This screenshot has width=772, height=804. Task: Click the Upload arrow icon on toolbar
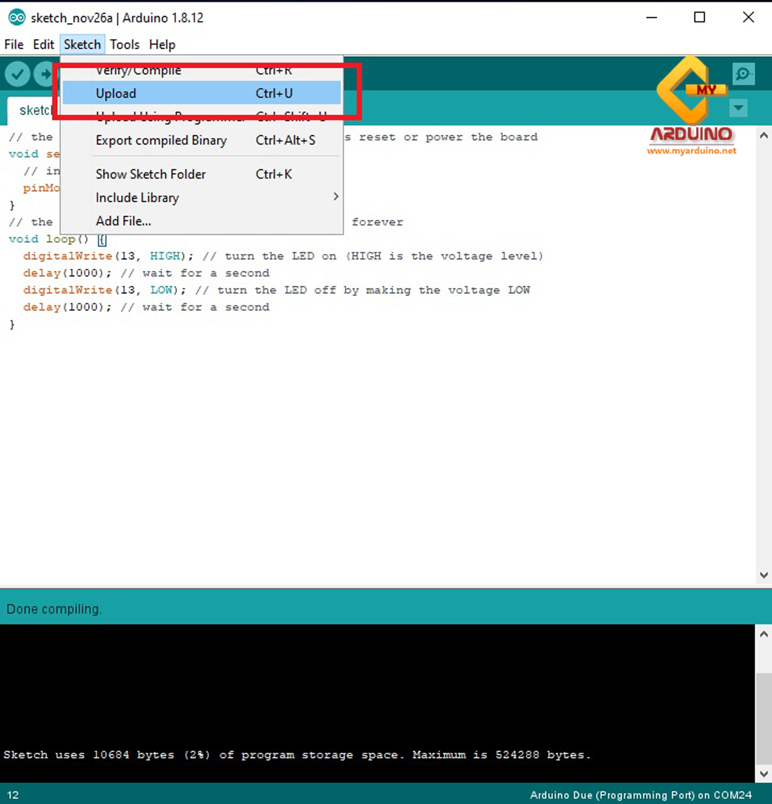45,74
